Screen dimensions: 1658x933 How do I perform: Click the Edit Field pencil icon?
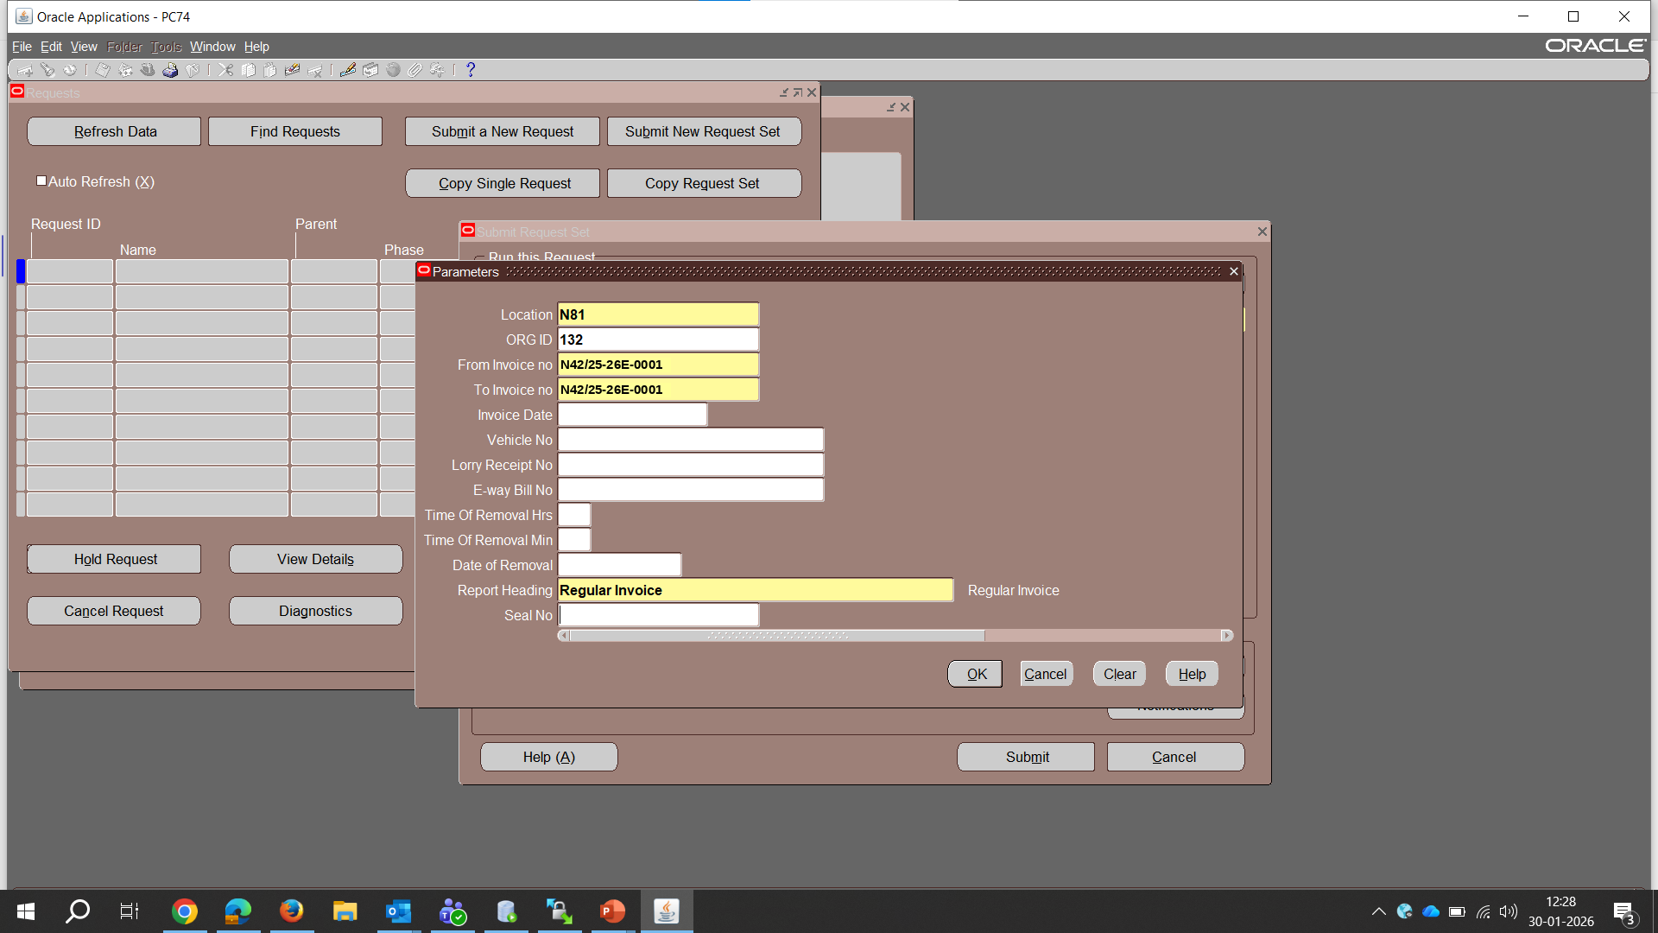(348, 70)
